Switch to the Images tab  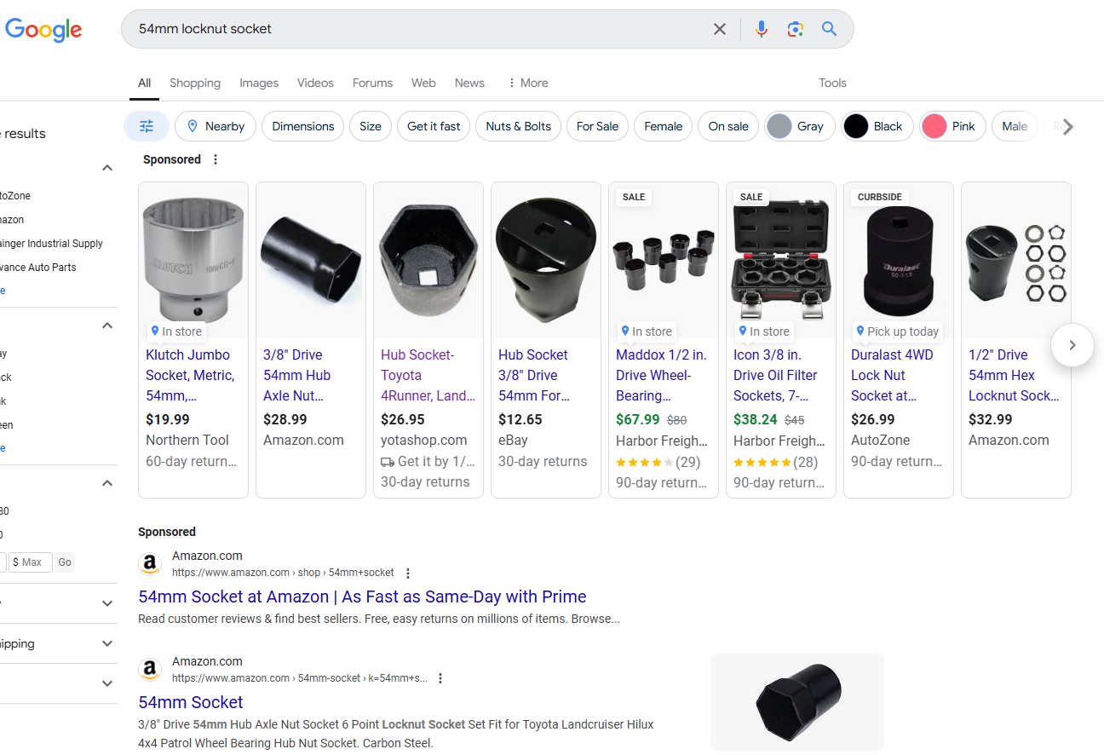[x=259, y=83]
